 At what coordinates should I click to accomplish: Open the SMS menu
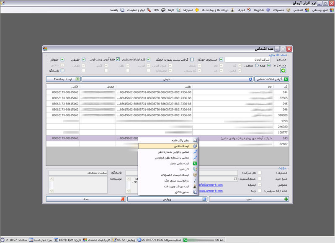point(159,10)
